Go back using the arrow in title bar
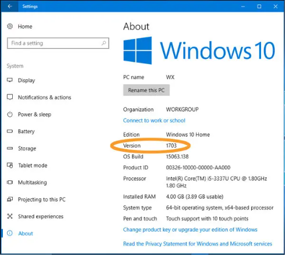The image size is (286, 256). click(10, 6)
